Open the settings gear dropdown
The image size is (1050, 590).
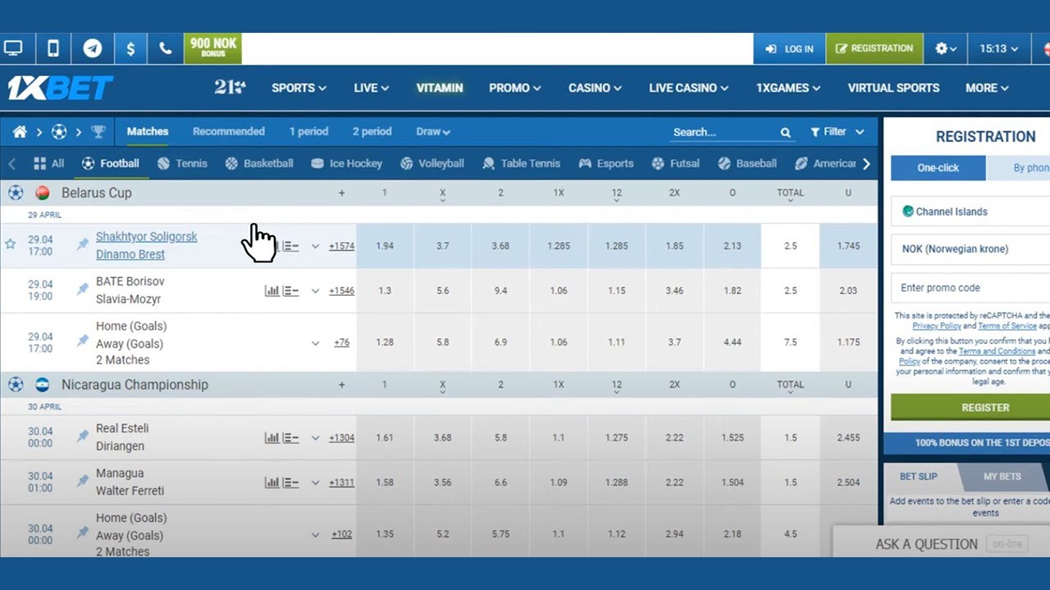click(x=946, y=48)
